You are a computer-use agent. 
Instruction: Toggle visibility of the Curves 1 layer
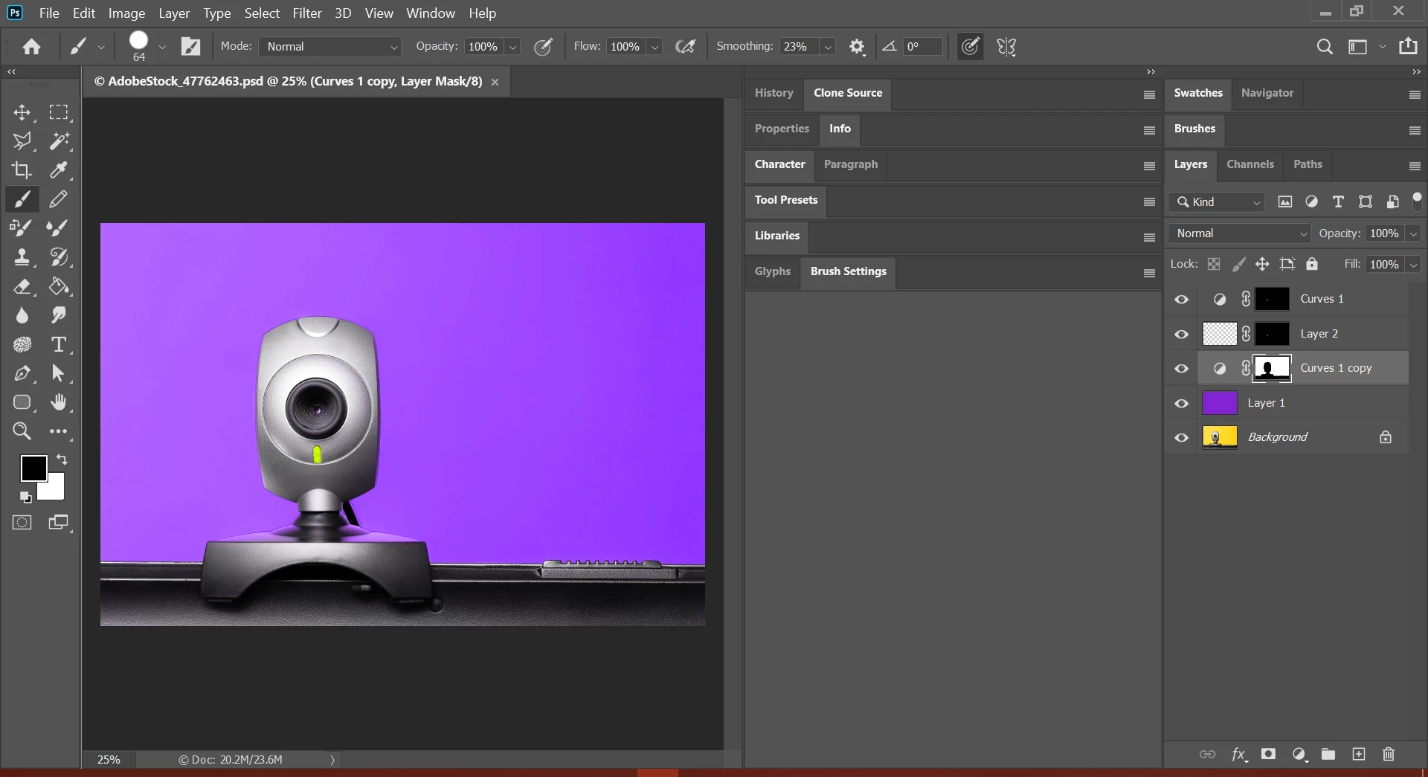1181,299
